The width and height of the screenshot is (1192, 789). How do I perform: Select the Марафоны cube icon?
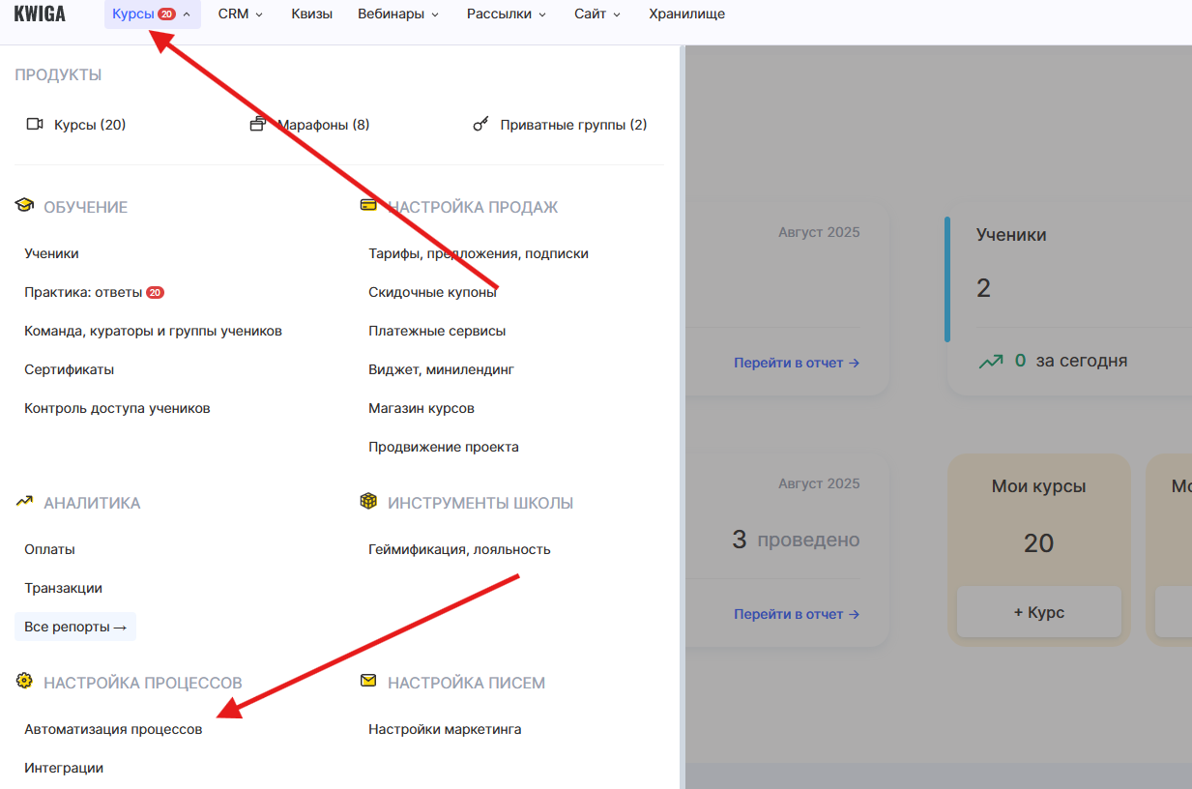pyautogui.click(x=259, y=124)
